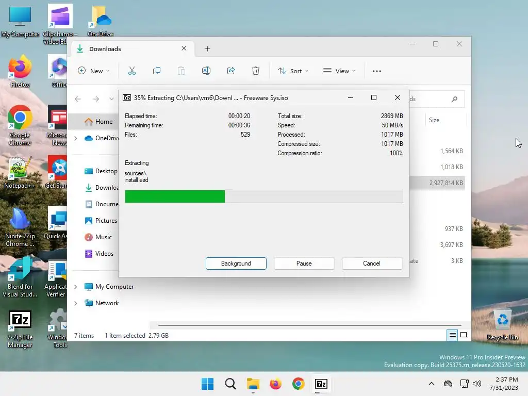528x396 pixels.
Task: Click the Cut icon in Explorer toolbar
Action: tap(131, 71)
